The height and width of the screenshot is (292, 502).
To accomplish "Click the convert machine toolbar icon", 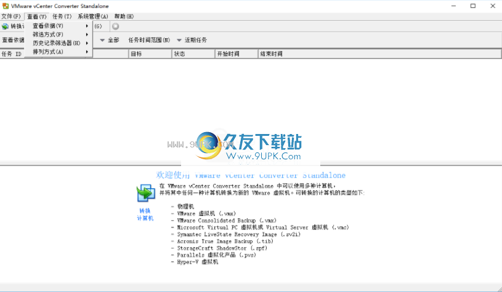I will coord(5,26).
